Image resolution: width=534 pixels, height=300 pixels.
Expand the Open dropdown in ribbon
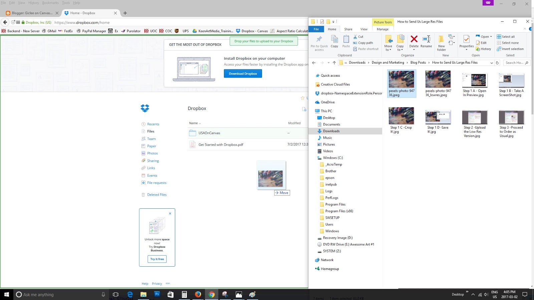[x=491, y=37]
